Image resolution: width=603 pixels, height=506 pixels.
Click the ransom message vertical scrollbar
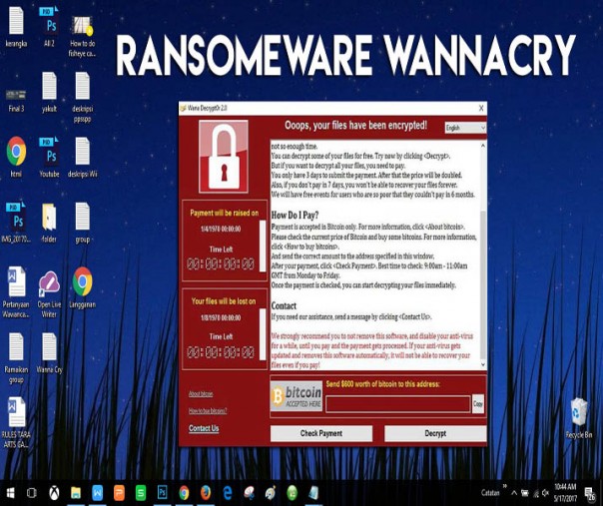(x=483, y=250)
